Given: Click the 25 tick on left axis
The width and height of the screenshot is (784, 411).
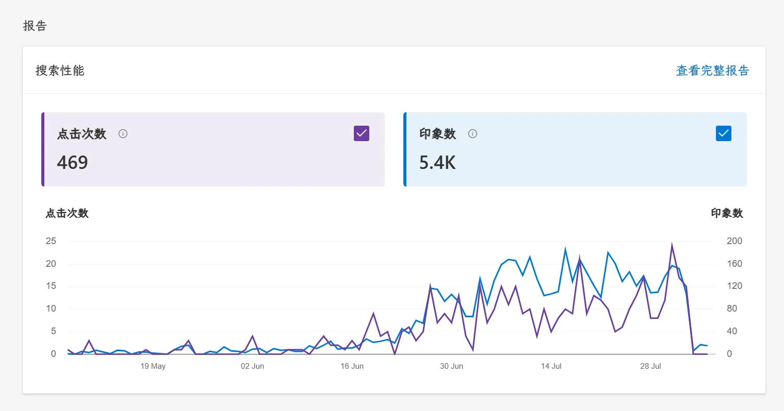Looking at the screenshot, I should [51, 241].
